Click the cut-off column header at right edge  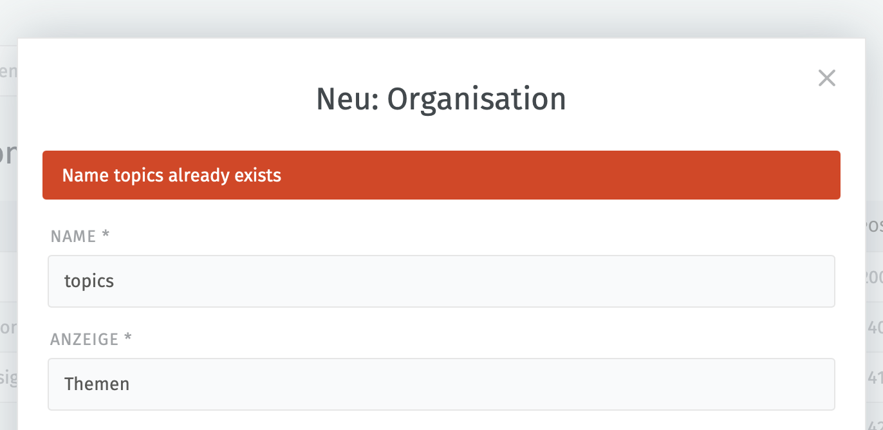pyautogui.click(x=874, y=227)
